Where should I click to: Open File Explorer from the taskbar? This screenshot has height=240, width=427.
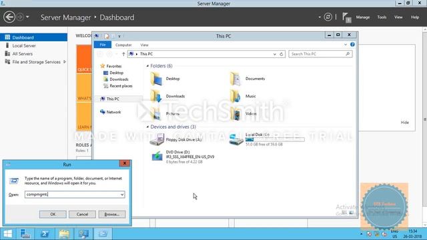point(64,234)
